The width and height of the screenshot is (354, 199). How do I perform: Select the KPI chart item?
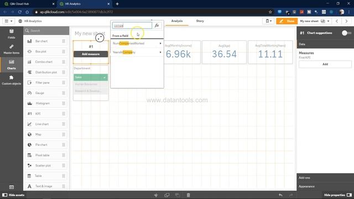[x=46, y=114]
